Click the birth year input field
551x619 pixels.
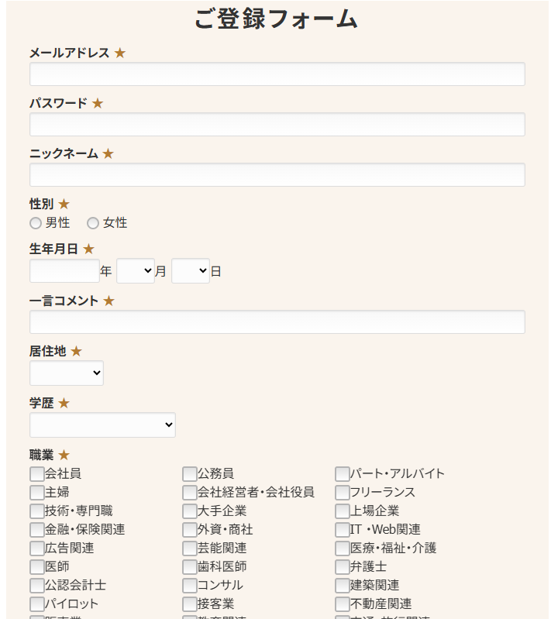(x=64, y=271)
